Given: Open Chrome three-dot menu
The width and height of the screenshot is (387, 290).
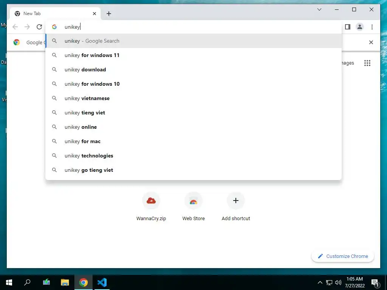Looking at the screenshot, I should (372, 27).
